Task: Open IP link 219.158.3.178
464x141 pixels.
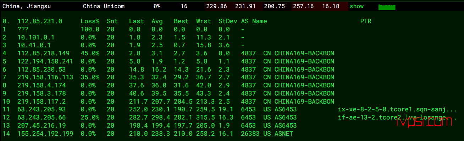Action: tap(42, 93)
